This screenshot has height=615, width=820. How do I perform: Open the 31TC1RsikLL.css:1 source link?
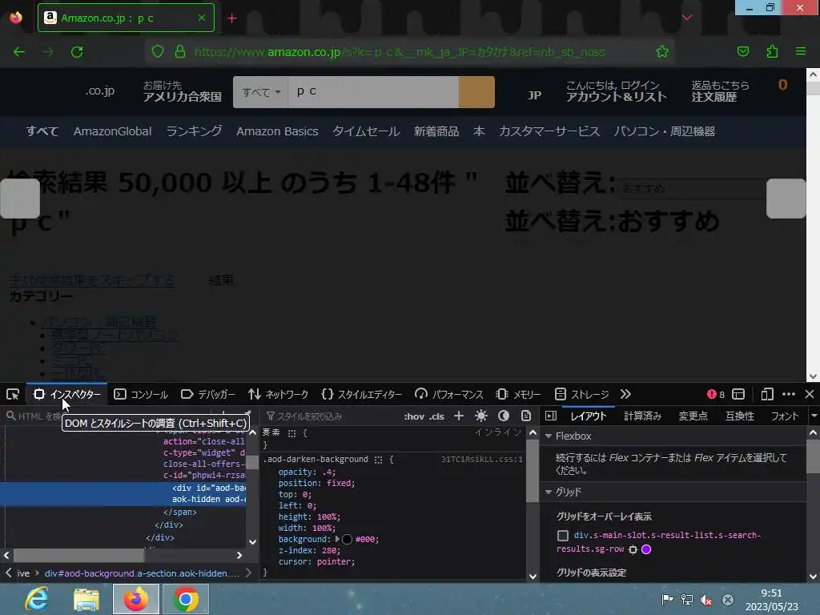pyautogui.click(x=481, y=460)
